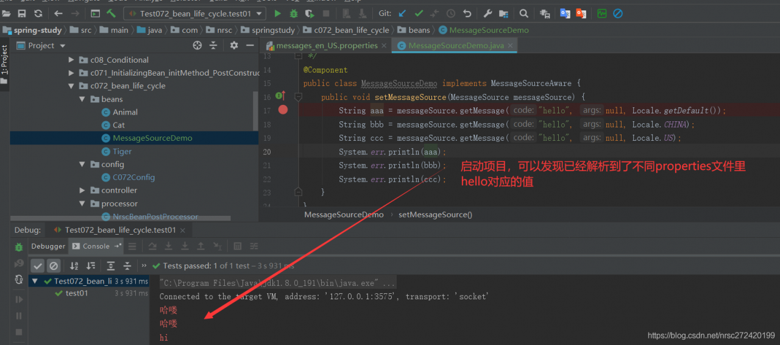Close the messages_en_US.properties tab
The height and width of the screenshot is (345, 780).
pos(385,46)
